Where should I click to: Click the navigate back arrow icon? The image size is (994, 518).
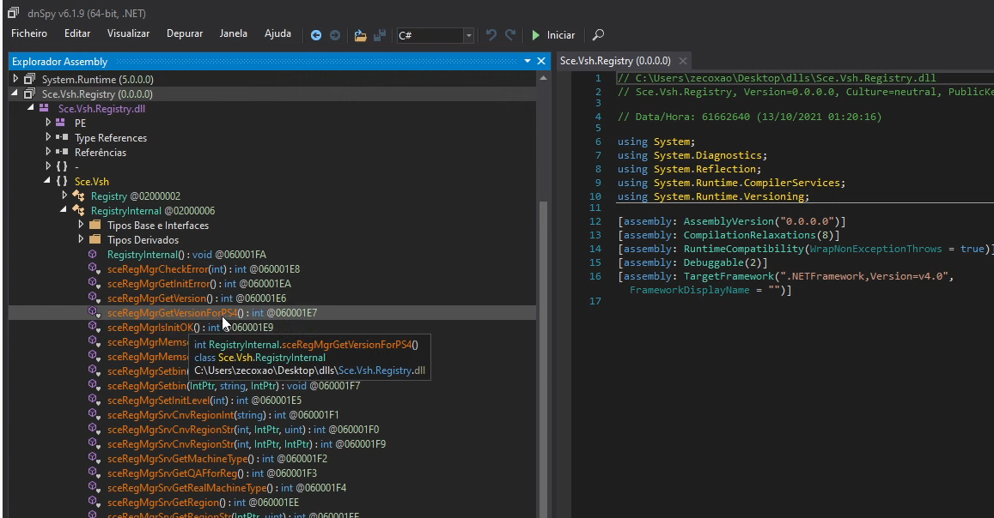pos(316,35)
